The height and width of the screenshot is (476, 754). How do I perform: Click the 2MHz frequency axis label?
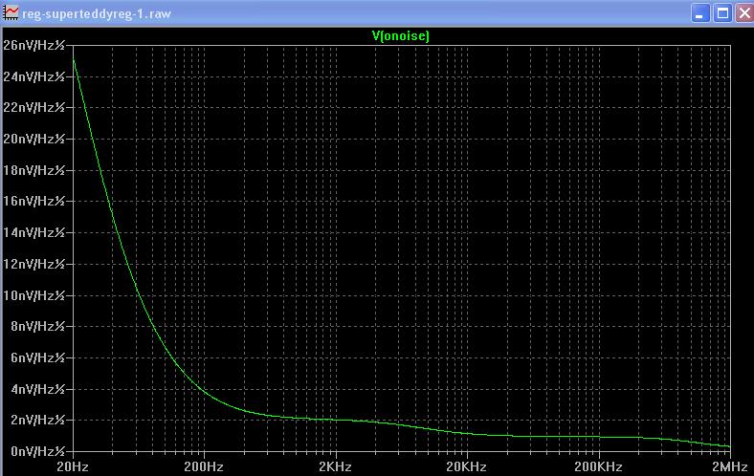729,466
